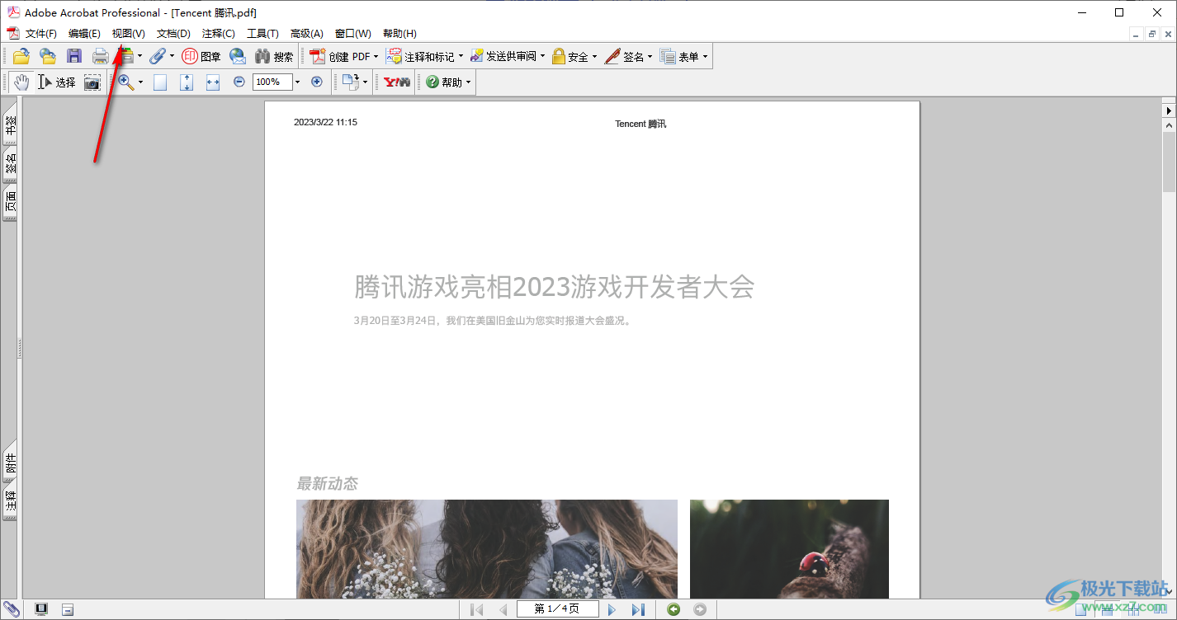Select the Hand tool
The width and height of the screenshot is (1177, 620).
coord(21,82)
